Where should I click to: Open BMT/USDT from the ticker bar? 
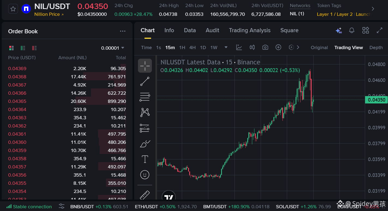tap(236, 207)
